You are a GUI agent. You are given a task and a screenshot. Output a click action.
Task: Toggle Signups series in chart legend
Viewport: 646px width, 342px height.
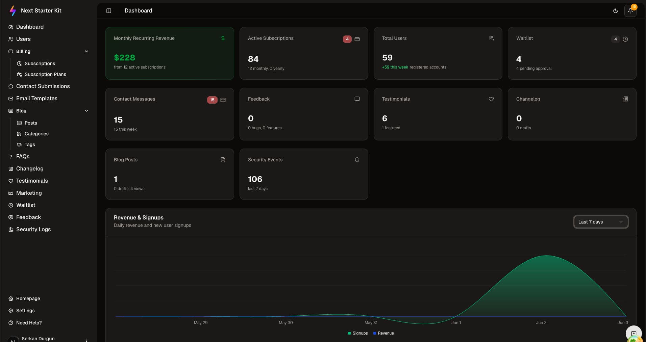(358, 333)
